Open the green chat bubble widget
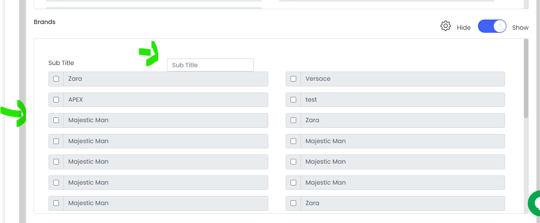Image resolution: width=540 pixels, height=223 pixels. coord(534,203)
